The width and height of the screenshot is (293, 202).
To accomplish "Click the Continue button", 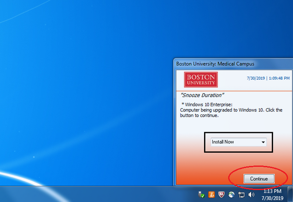I will pos(259,179).
